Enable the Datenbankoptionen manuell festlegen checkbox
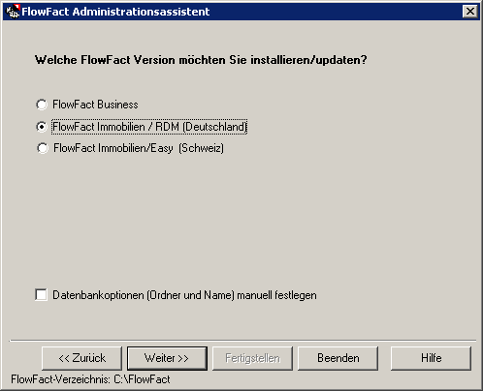Image resolution: width=483 pixels, height=391 pixels. tap(41, 295)
